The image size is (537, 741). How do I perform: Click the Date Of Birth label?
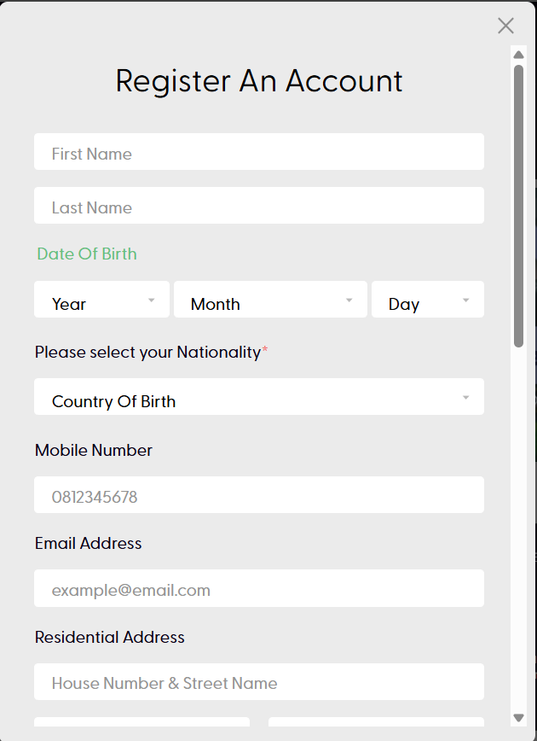point(86,254)
